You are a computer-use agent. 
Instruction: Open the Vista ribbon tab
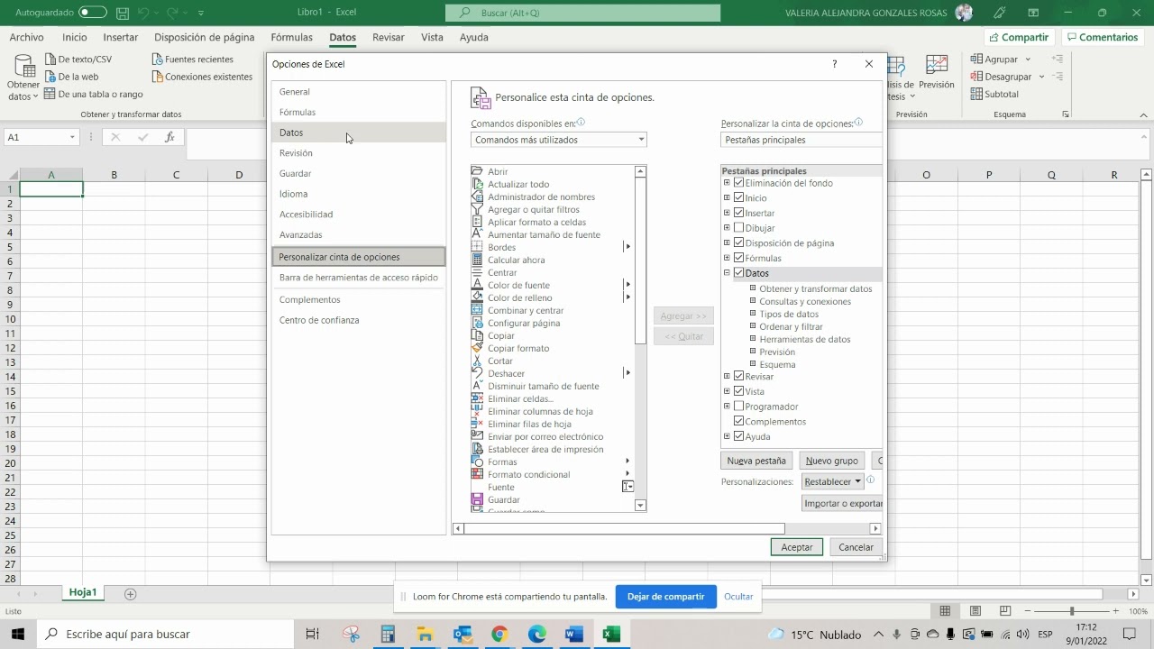coord(432,37)
